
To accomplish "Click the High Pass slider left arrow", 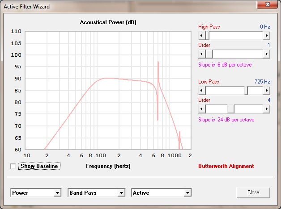I will [x=202, y=36].
